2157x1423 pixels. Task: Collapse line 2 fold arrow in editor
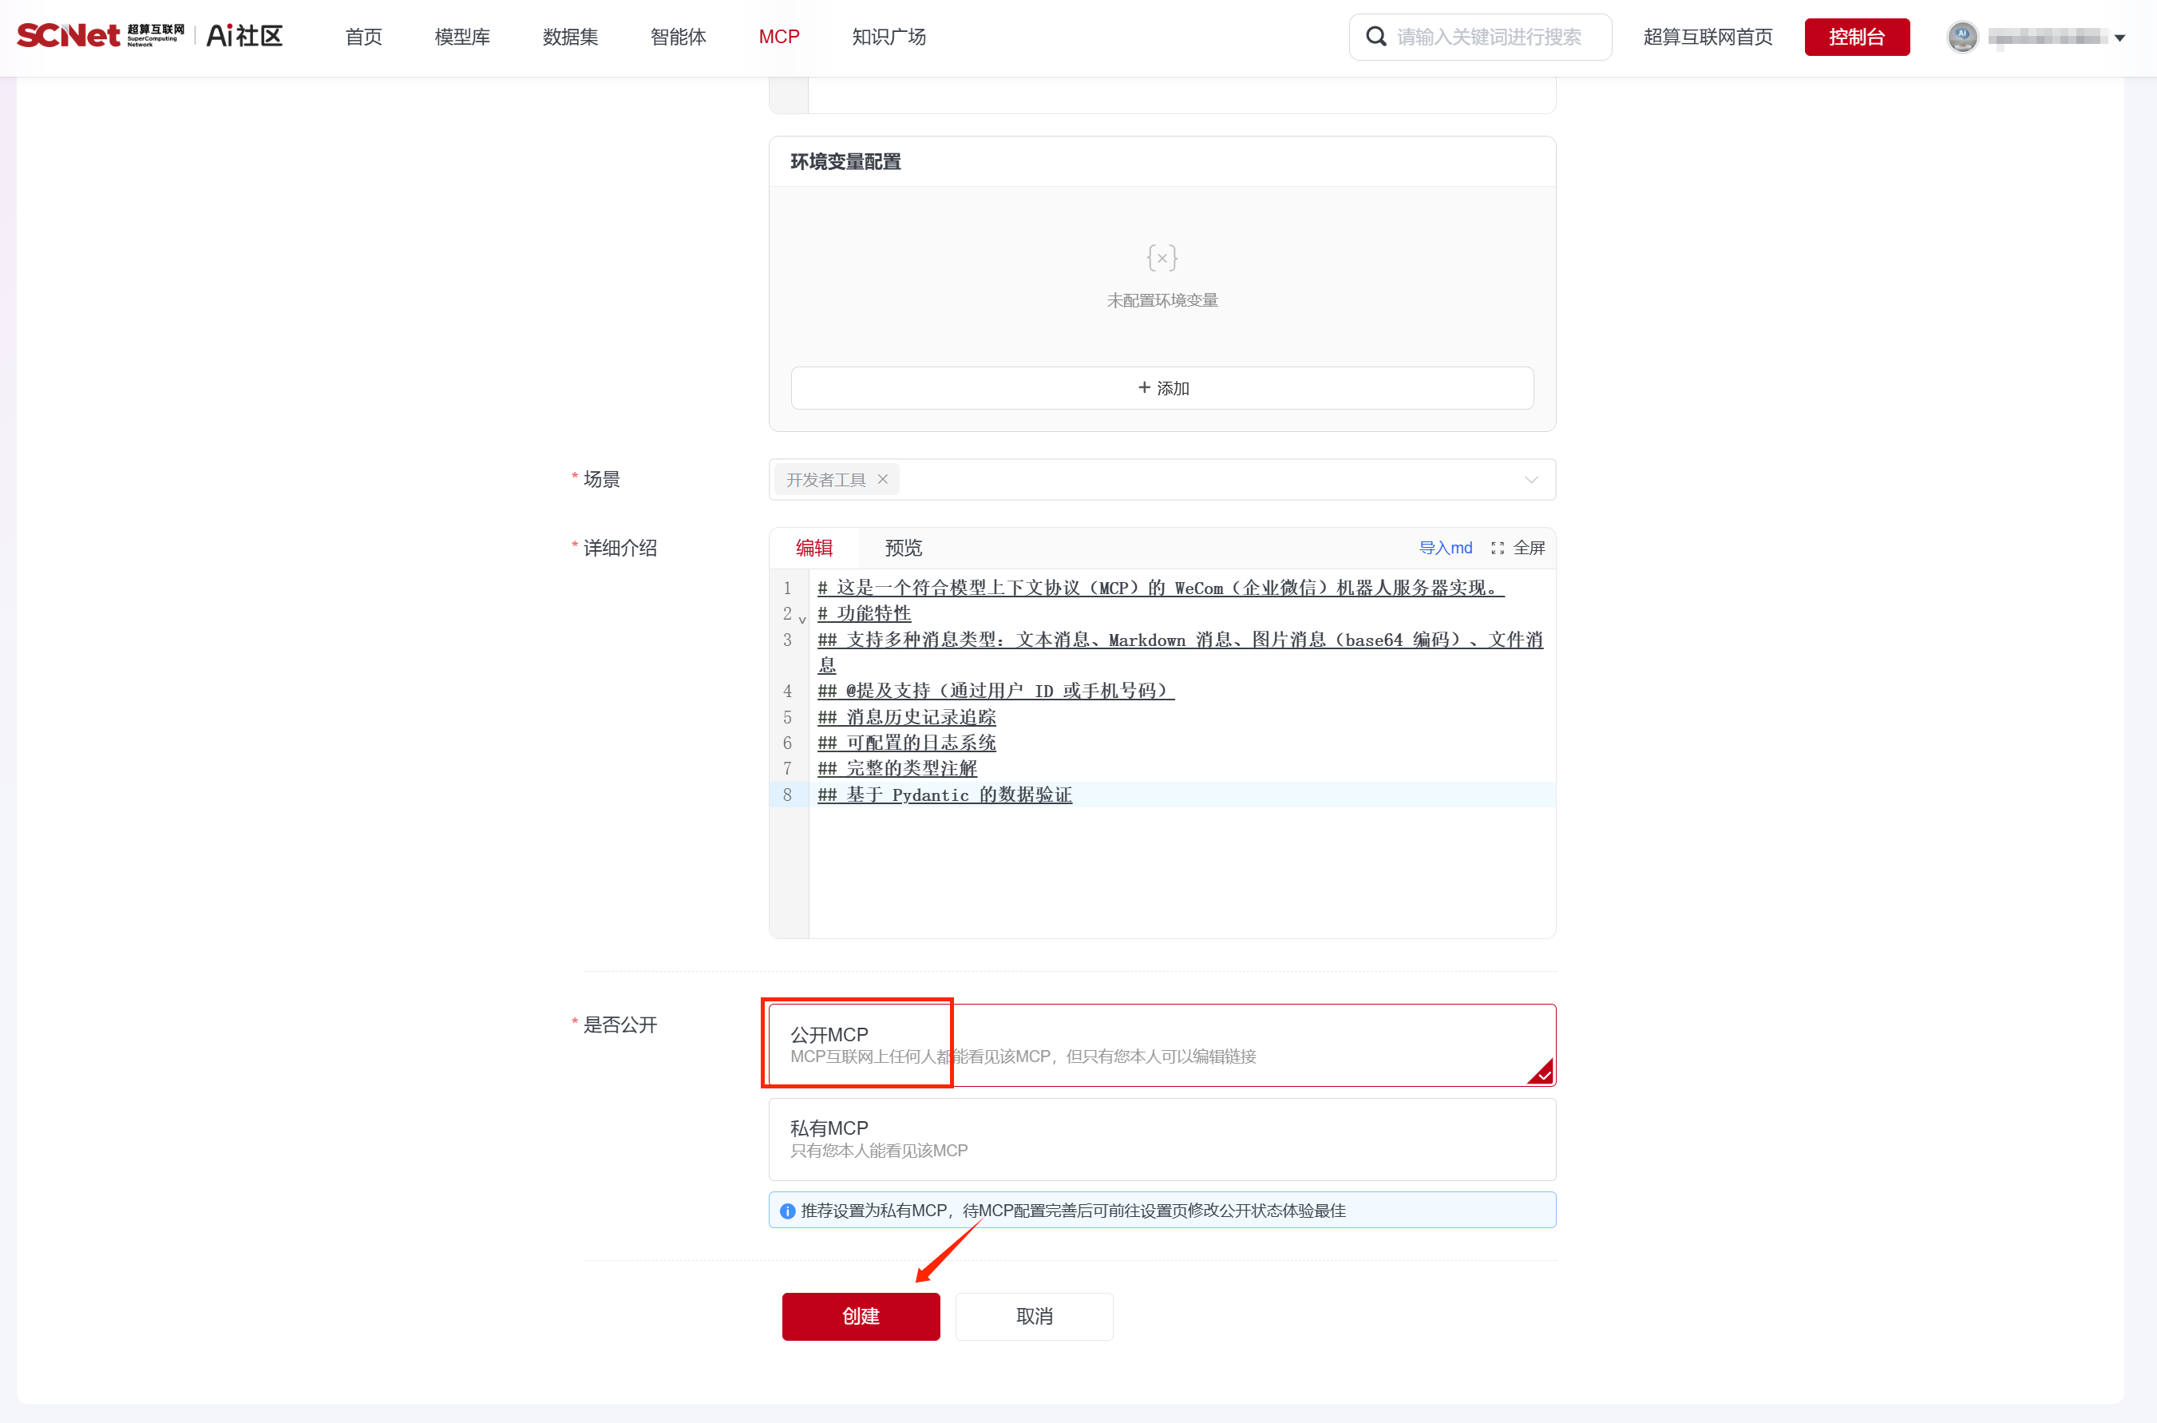pos(801,619)
